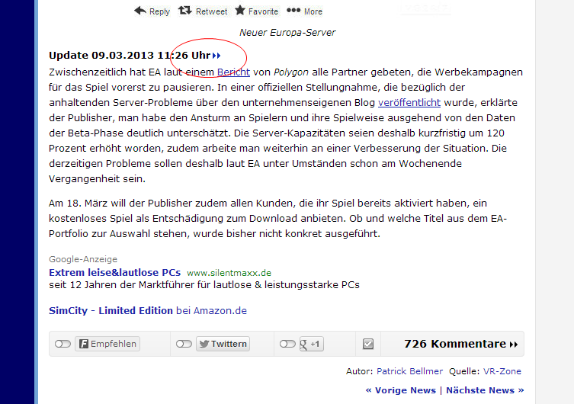
Task: Click the italic word 'Polygon'
Action: point(291,72)
